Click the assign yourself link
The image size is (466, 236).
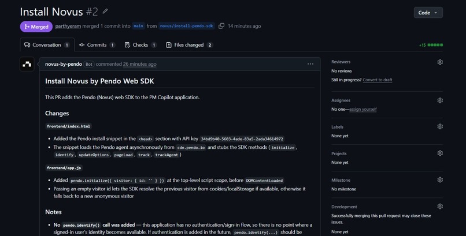(363, 109)
